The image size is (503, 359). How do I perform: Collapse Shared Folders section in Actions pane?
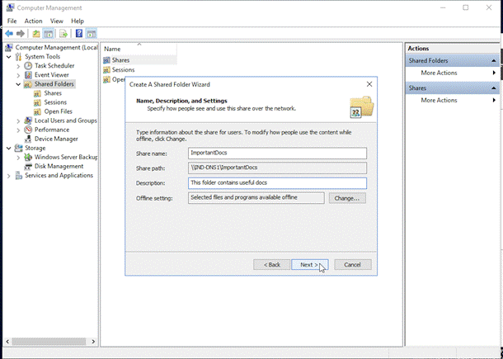[x=493, y=61]
